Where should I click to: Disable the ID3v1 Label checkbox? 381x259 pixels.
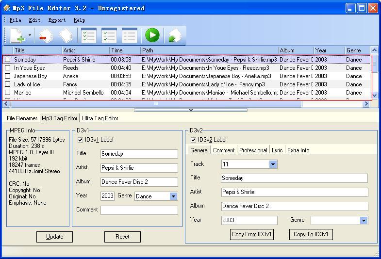point(81,140)
